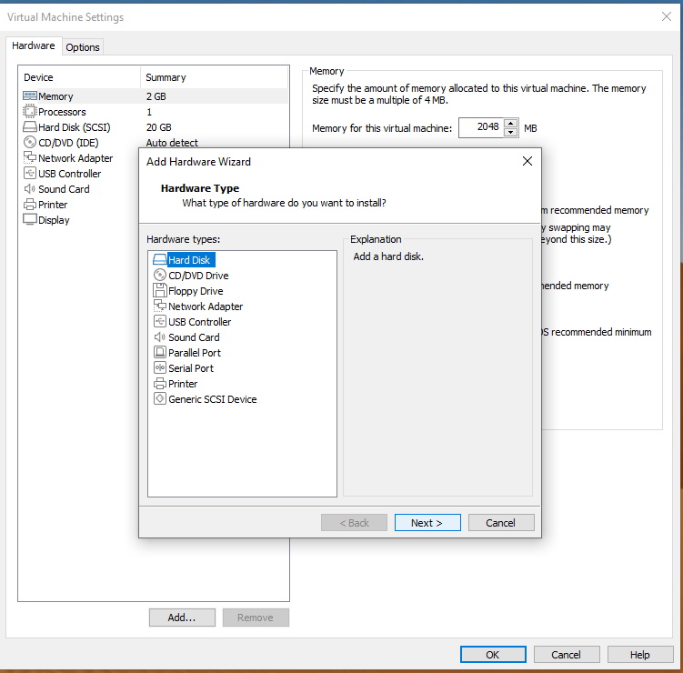
Task: Click Memory icon in device list
Action: [30, 95]
